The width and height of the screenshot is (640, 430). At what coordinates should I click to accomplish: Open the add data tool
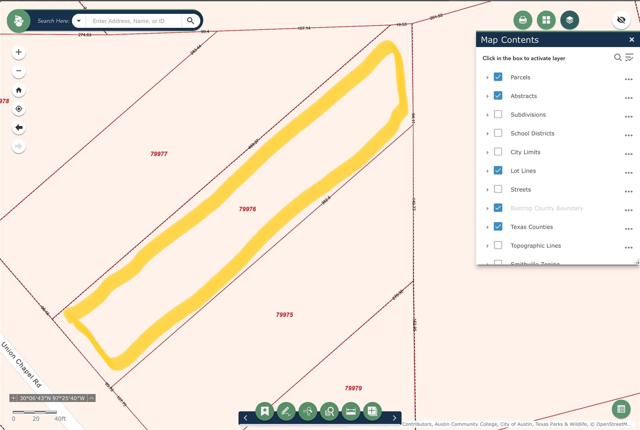tap(372, 411)
